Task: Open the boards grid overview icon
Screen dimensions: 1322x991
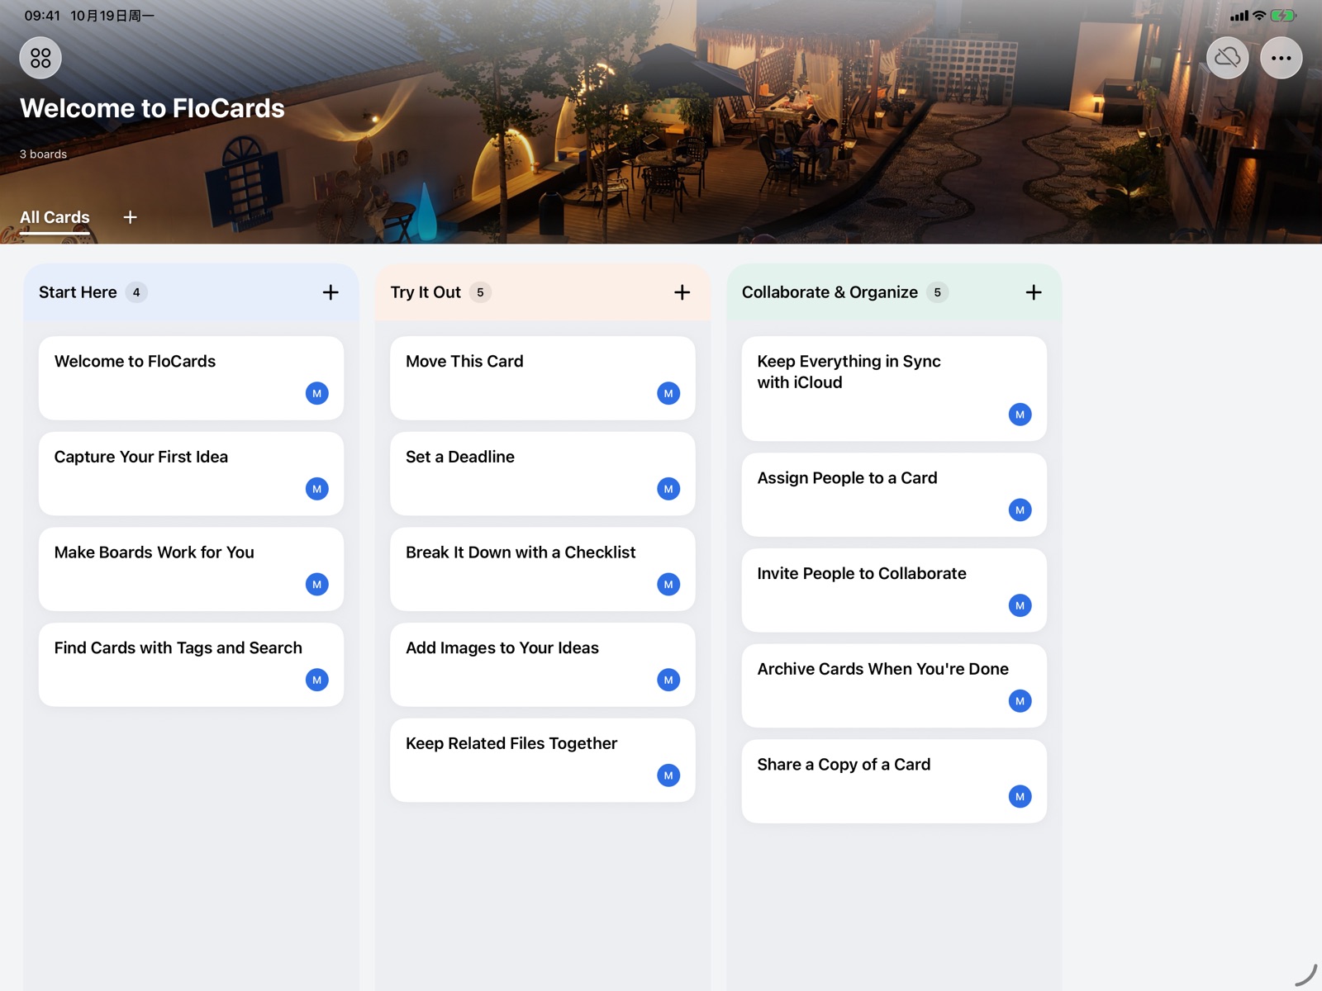Action: click(40, 58)
